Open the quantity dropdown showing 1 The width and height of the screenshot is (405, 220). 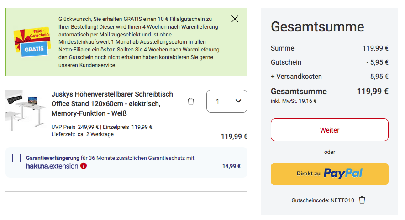pyautogui.click(x=226, y=101)
